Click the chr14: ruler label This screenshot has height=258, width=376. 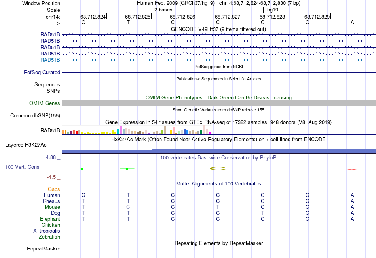53,17
